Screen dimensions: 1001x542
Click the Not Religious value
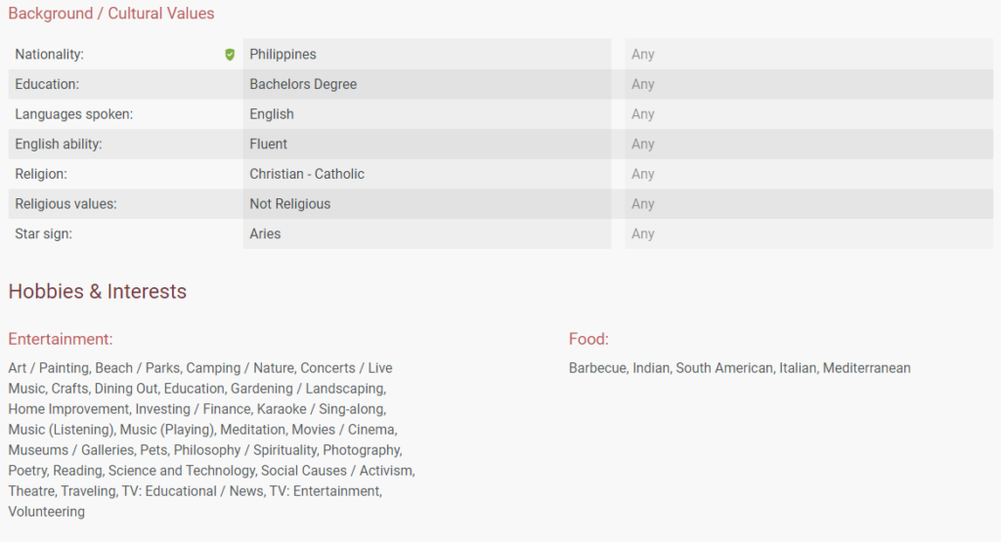pyautogui.click(x=289, y=204)
